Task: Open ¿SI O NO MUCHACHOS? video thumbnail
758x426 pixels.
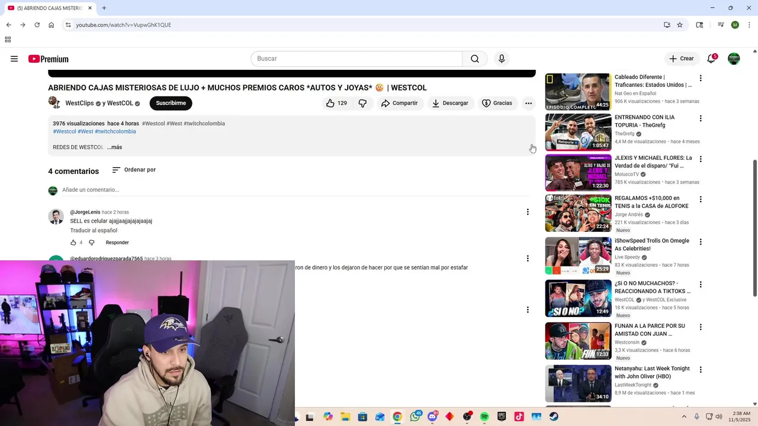Action: 578,298
